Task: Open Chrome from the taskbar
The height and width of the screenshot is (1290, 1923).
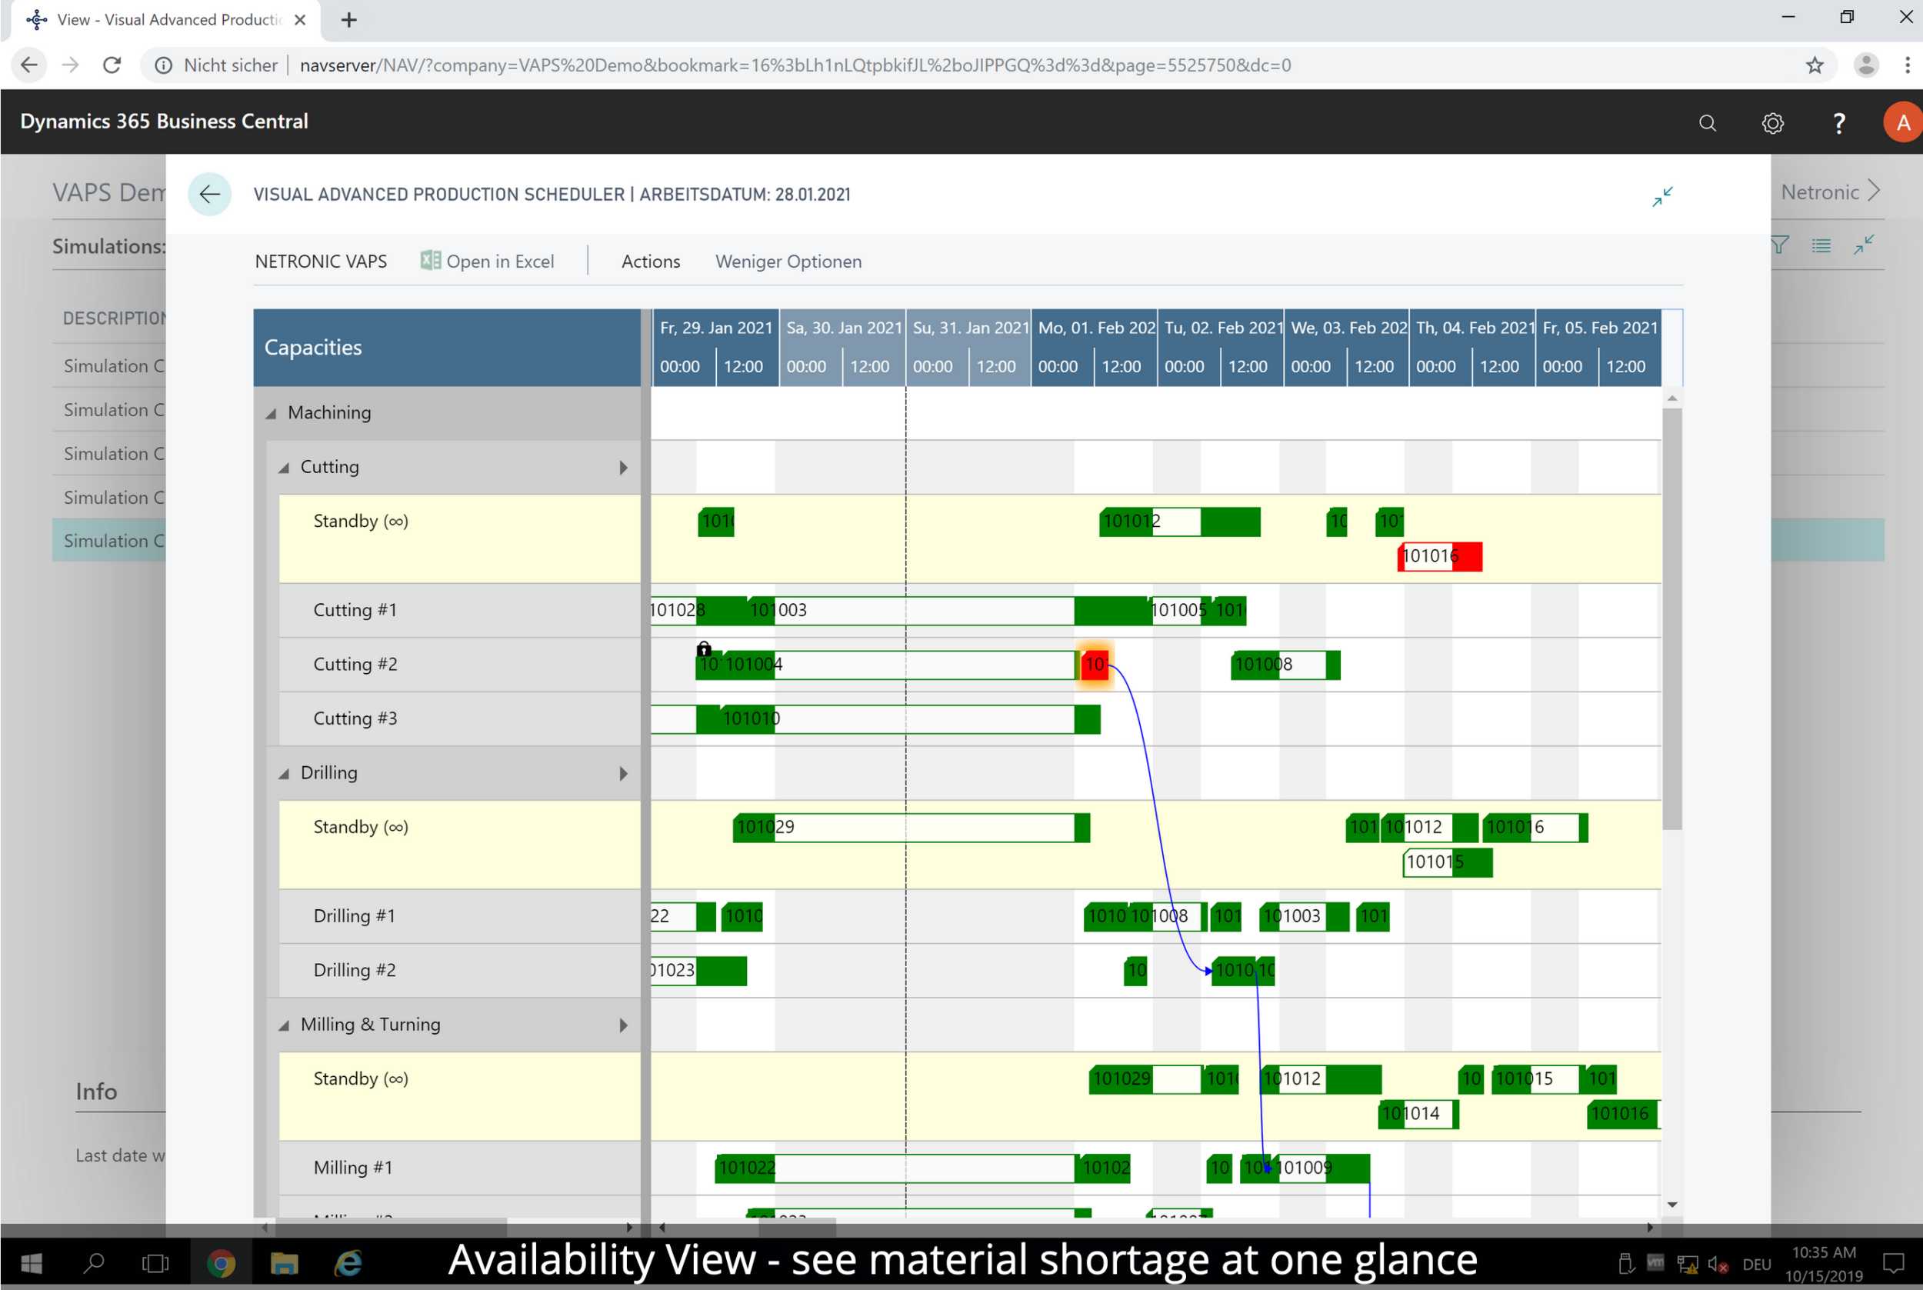Action: [221, 1263]
